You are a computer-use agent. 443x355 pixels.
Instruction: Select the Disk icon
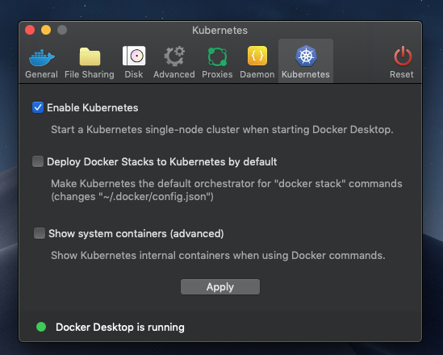coord(134,56)
